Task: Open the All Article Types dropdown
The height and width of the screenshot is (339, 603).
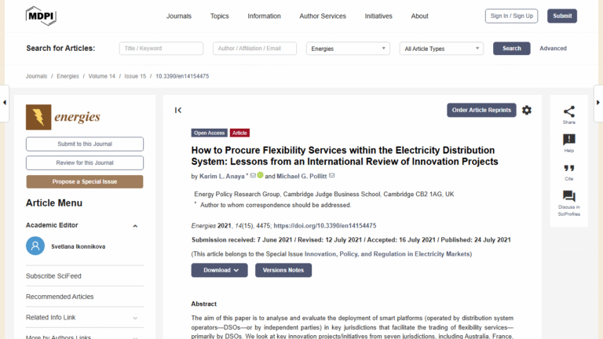Action: [441, 49]
